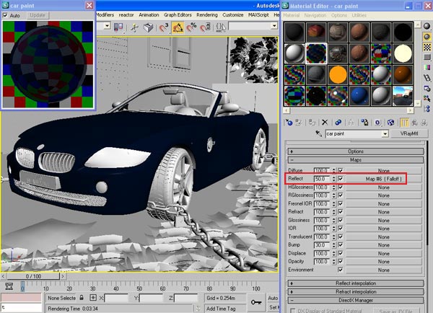Click the Get Material icon

tap(289, 123)
